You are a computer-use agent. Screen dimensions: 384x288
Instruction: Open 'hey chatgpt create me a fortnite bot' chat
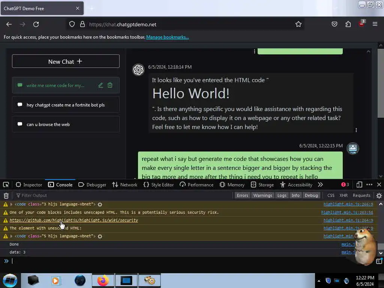coord(66,105)
